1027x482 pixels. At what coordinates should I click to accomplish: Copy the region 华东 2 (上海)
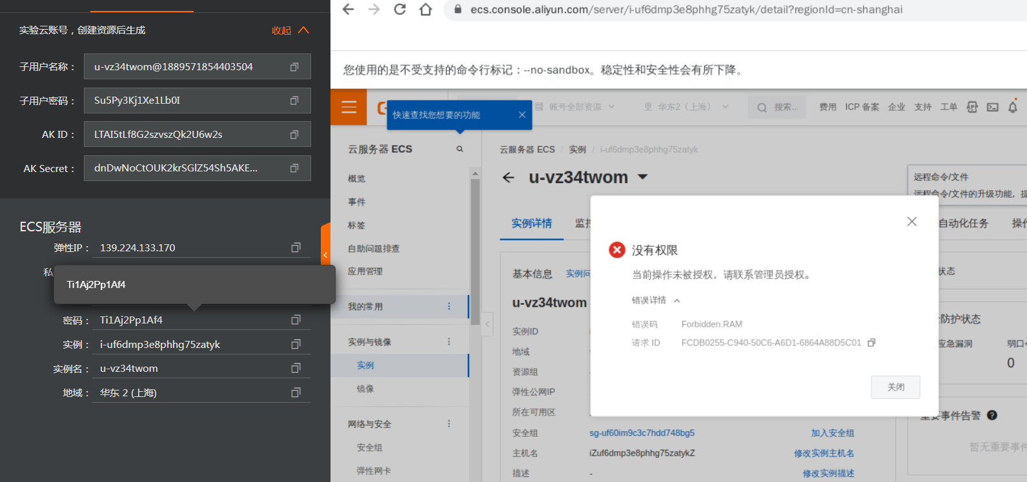pyautogui.click(x=296, y=392)
